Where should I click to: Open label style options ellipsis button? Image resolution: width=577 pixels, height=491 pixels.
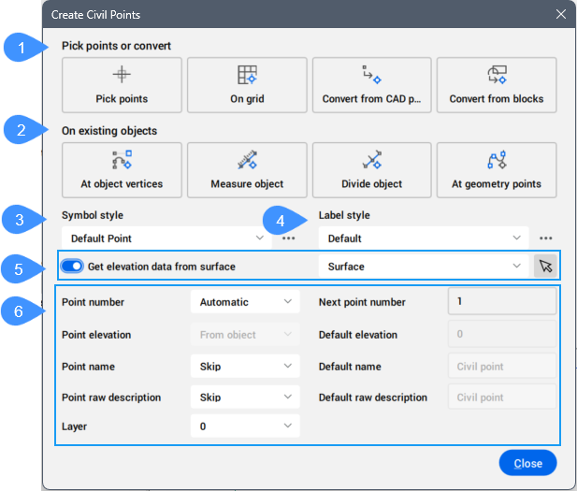[x=545, y=238]
